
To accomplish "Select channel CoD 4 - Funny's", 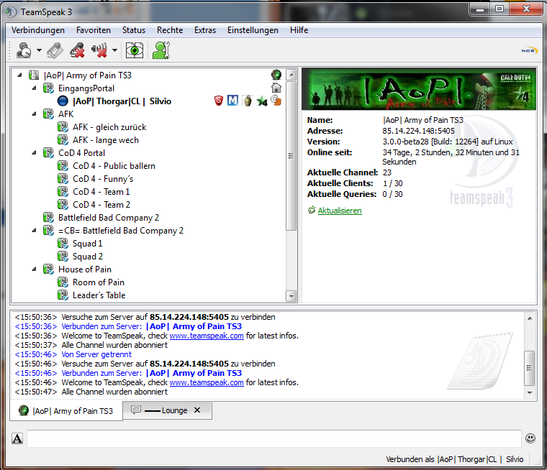I will coord(103,179).
